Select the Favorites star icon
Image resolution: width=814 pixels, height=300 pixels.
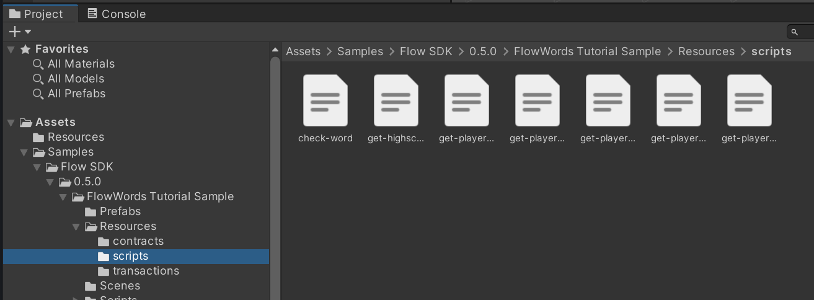pos(25,49)
